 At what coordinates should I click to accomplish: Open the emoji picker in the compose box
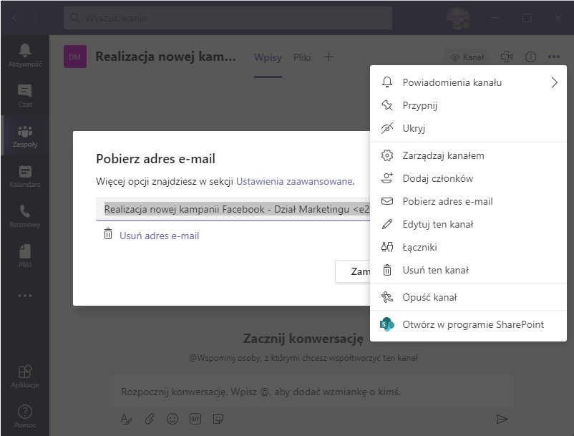(x=172, y=419)
